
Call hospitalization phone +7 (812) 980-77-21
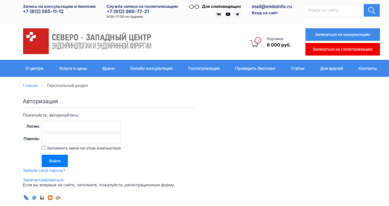[x=128, y=12]
